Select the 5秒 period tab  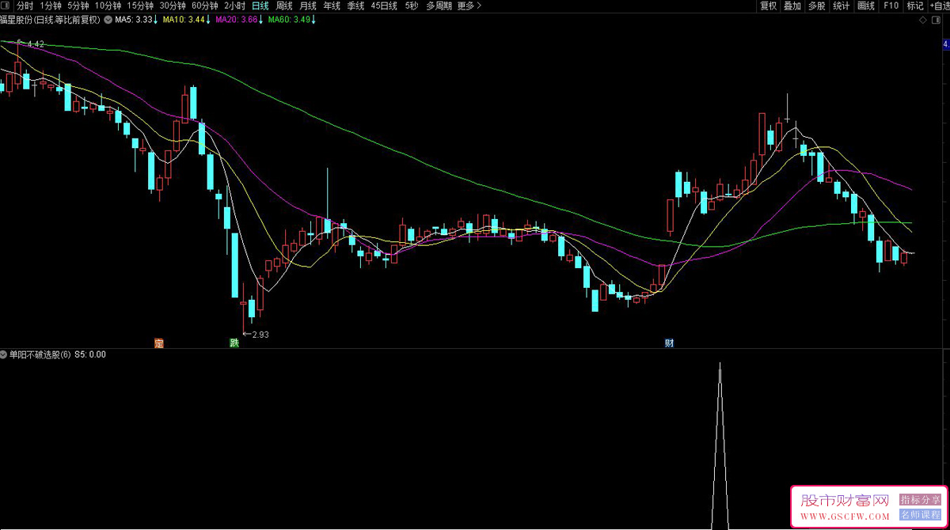pyautogui.click(x=411, y=6)
